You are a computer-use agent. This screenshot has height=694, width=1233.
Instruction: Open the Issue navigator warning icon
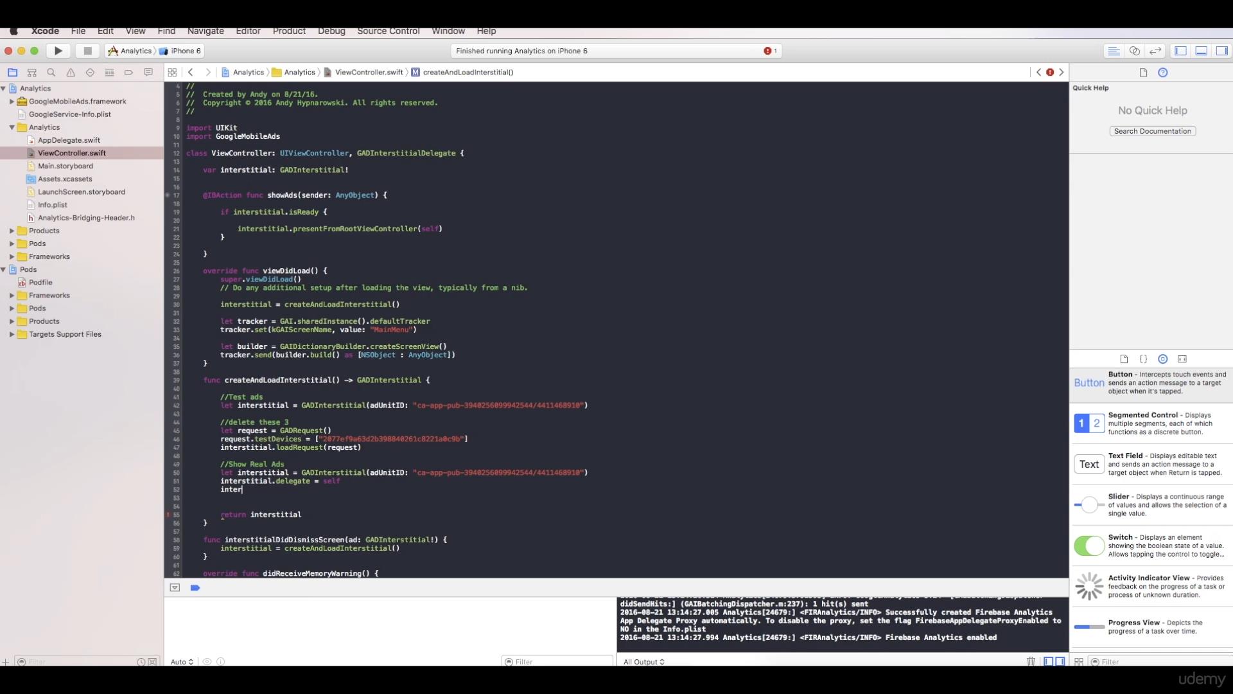pos(71,73)
